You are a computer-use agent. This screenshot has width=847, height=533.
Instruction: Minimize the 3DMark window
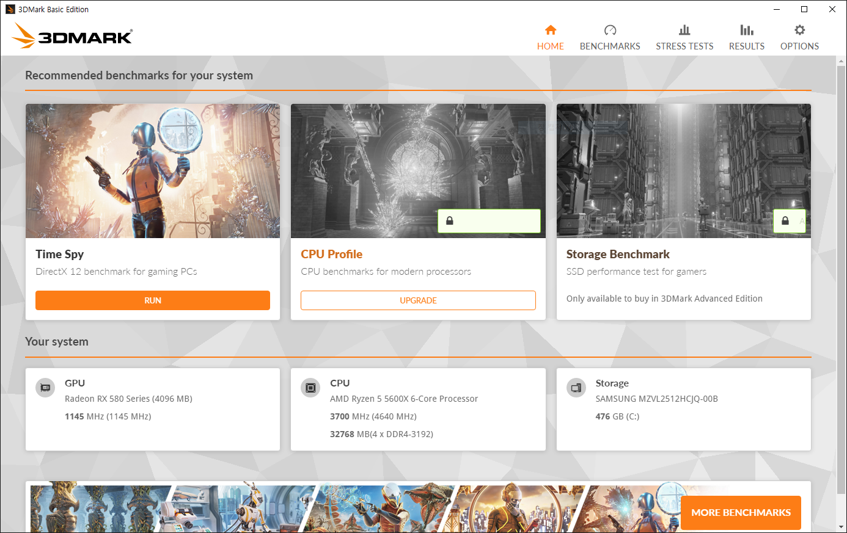coord(777,9)
